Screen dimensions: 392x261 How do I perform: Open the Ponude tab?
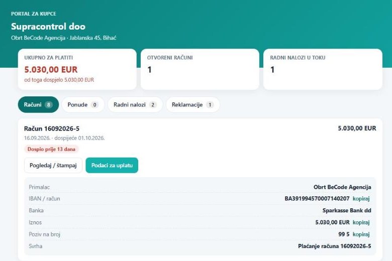83,104
